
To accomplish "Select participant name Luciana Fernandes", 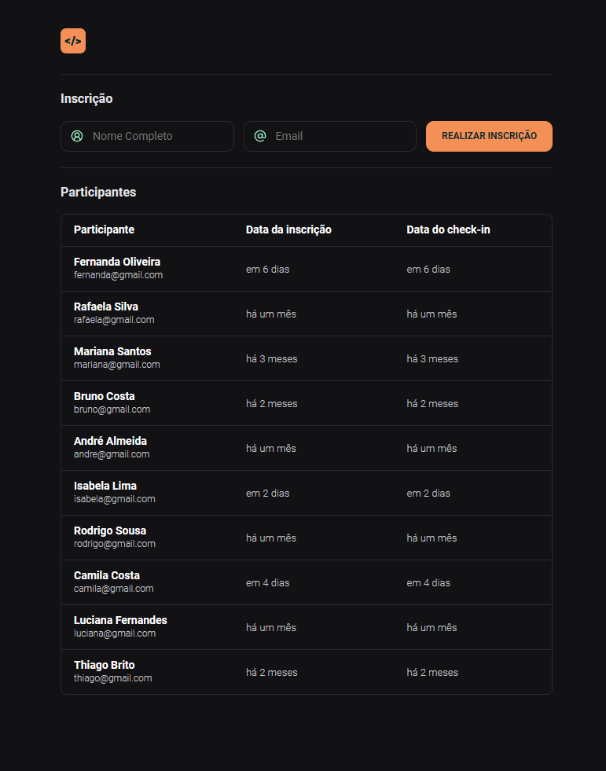I will click(x=120, y=619).
